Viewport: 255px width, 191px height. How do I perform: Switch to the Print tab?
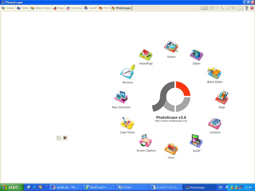point(104,8)
